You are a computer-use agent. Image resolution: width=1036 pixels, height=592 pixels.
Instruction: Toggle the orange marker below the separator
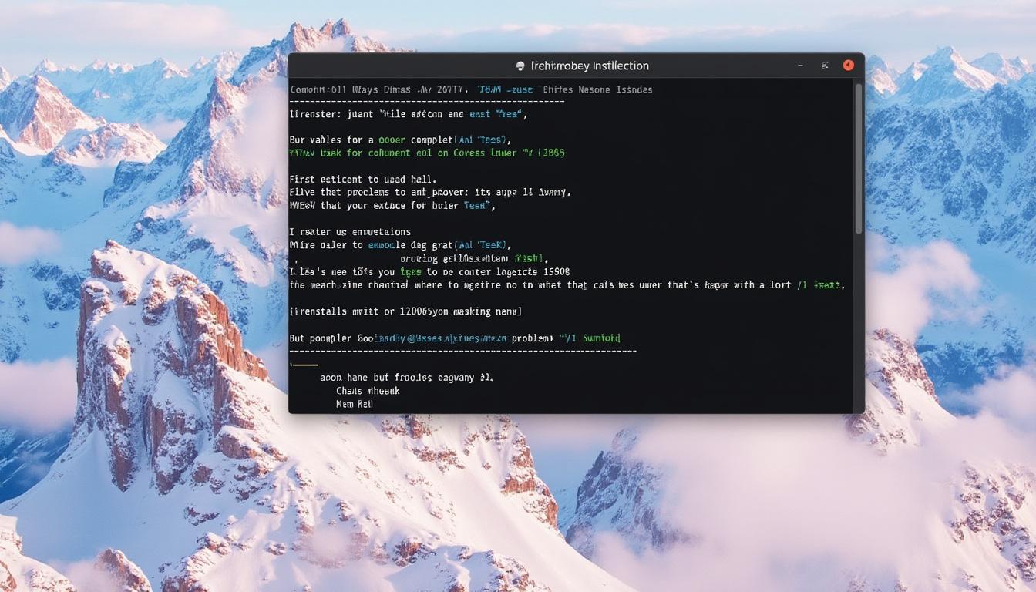click(x=304, y=363)
